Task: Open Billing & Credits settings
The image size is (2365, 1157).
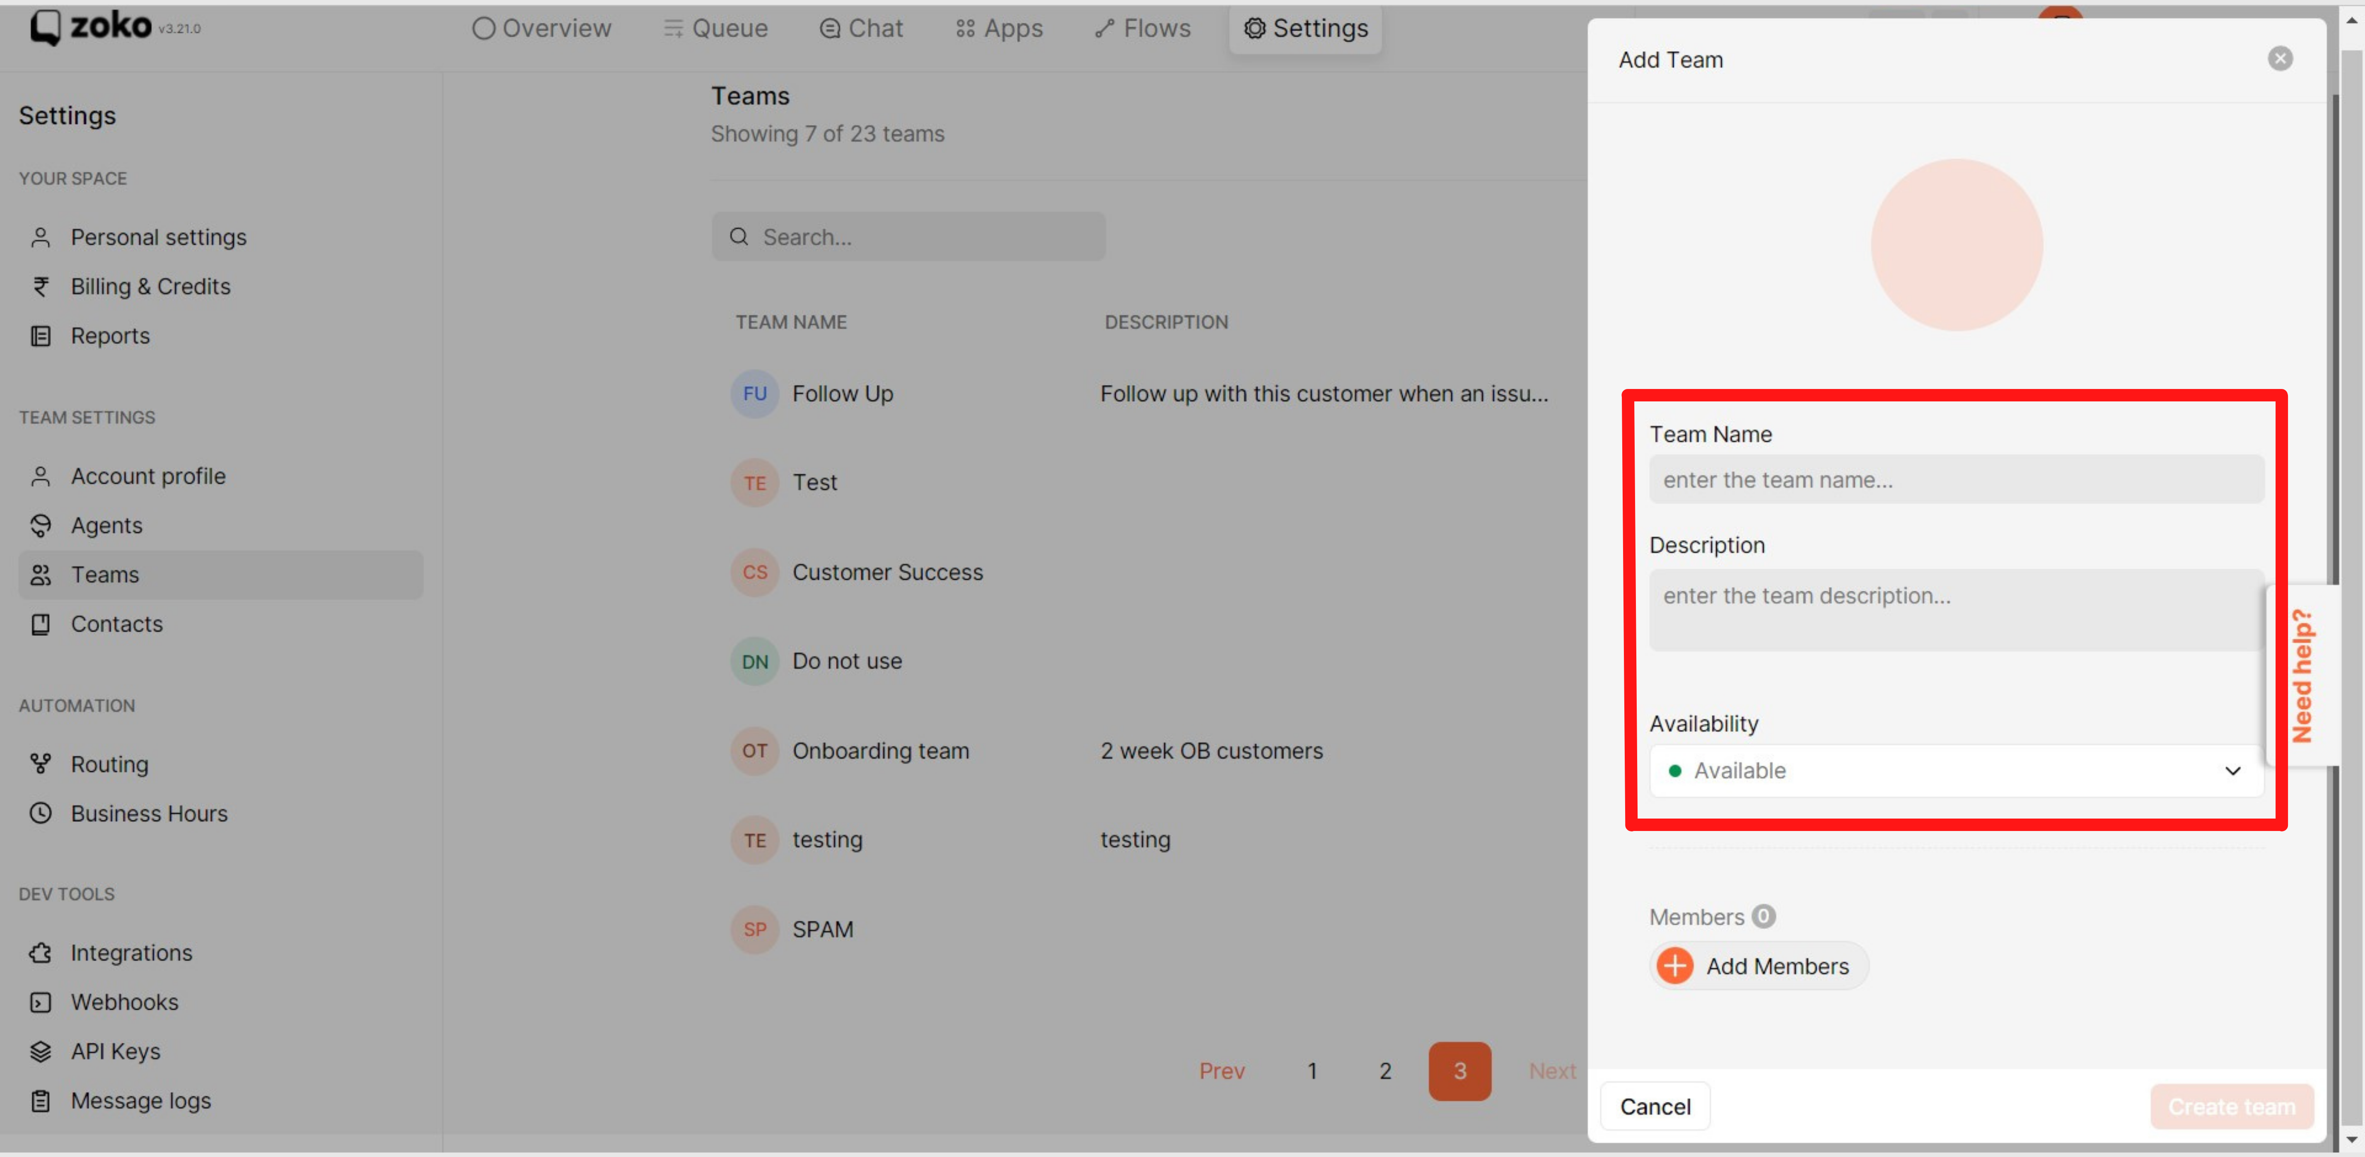Action: pos(220,287)
